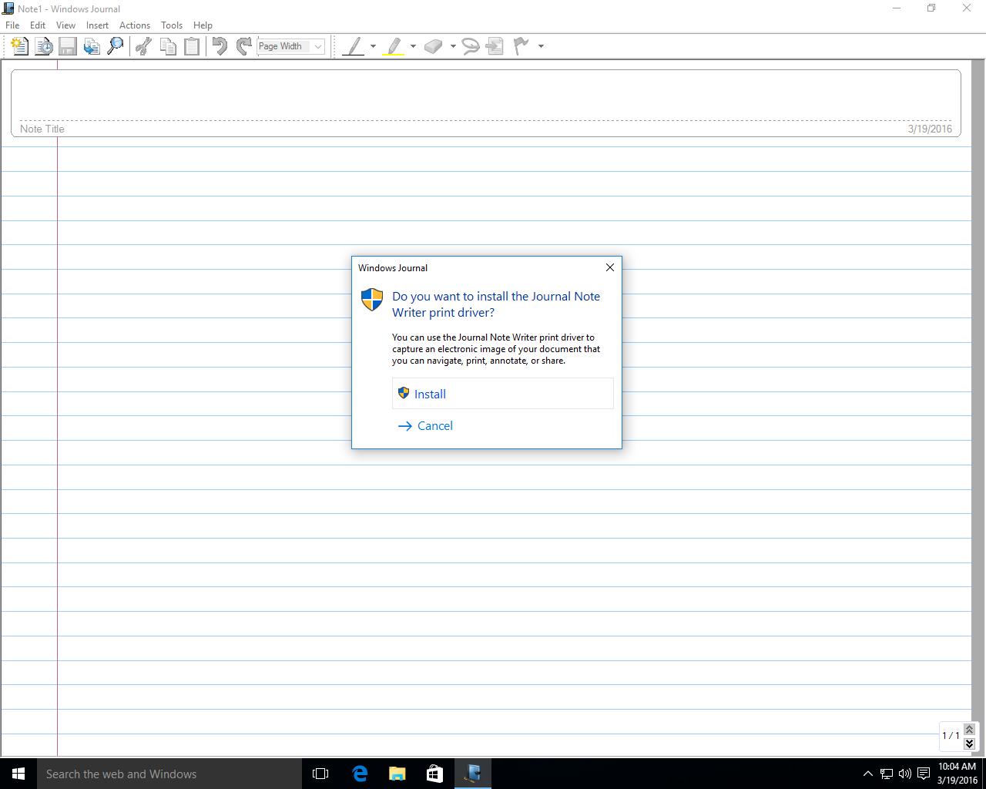Click the Undo arrow icon
This screenshot has height=789, width=986.
tap(220, 46)
